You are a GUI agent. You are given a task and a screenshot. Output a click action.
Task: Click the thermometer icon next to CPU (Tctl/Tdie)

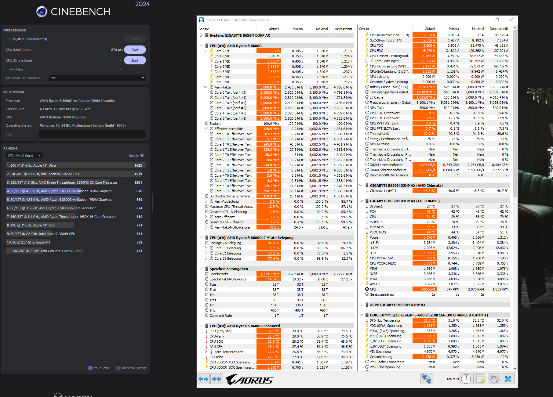207,331
